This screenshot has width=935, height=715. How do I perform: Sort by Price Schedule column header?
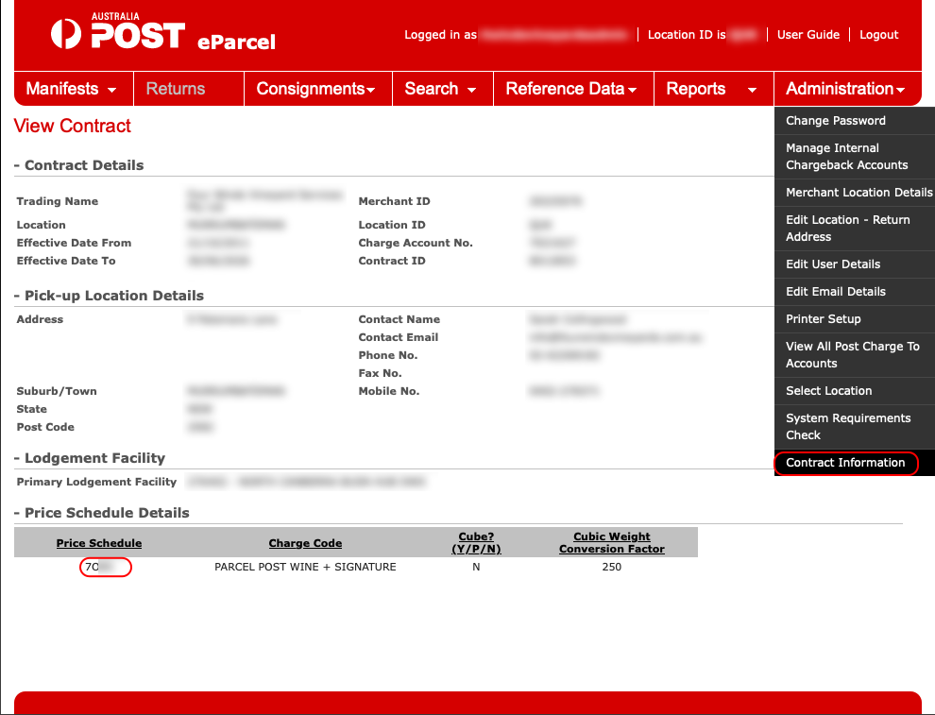pos(99,543)
